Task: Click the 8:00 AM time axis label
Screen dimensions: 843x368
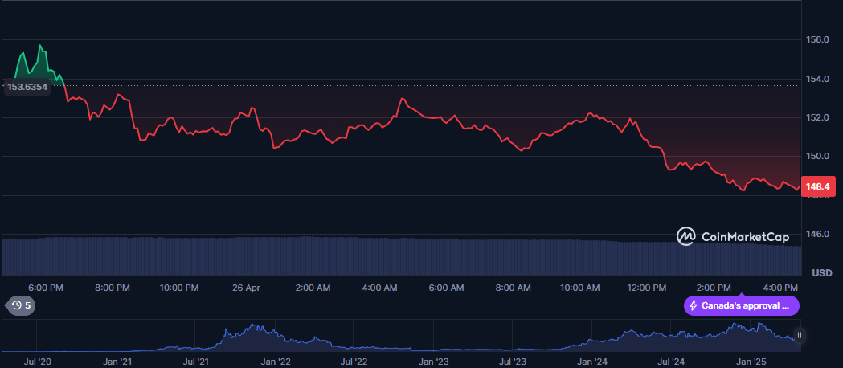Action: tap(513, 288)
